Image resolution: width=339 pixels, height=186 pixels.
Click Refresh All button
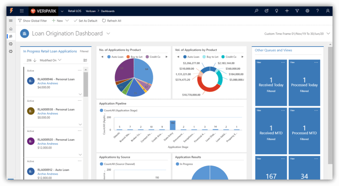[112, 21]
